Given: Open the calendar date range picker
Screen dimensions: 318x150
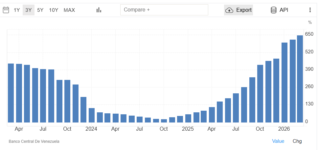Looking at the screenshot, I should click(6, 10).
